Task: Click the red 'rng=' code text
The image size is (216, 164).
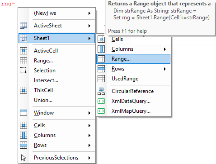Action: (8, 3)
